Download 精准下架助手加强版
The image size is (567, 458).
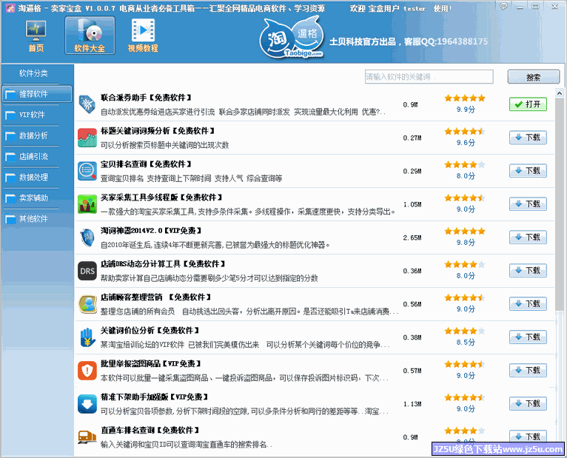coord(528,403)
